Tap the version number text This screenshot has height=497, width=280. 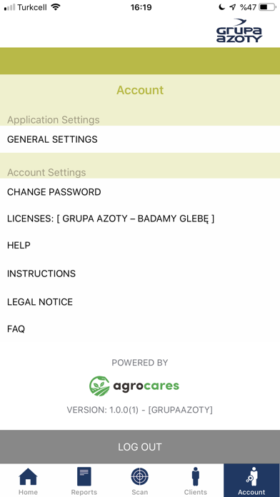139,410
